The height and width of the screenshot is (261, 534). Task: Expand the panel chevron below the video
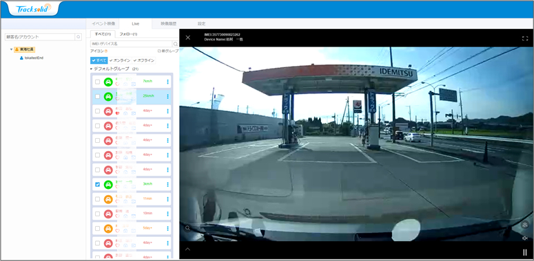click(x=187, y=249)
